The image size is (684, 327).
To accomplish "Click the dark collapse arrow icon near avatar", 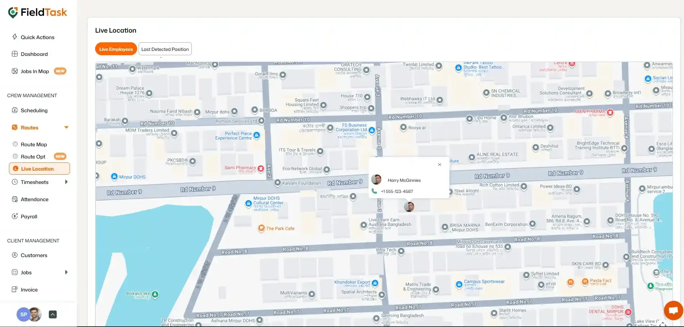I will pos(53,314).
